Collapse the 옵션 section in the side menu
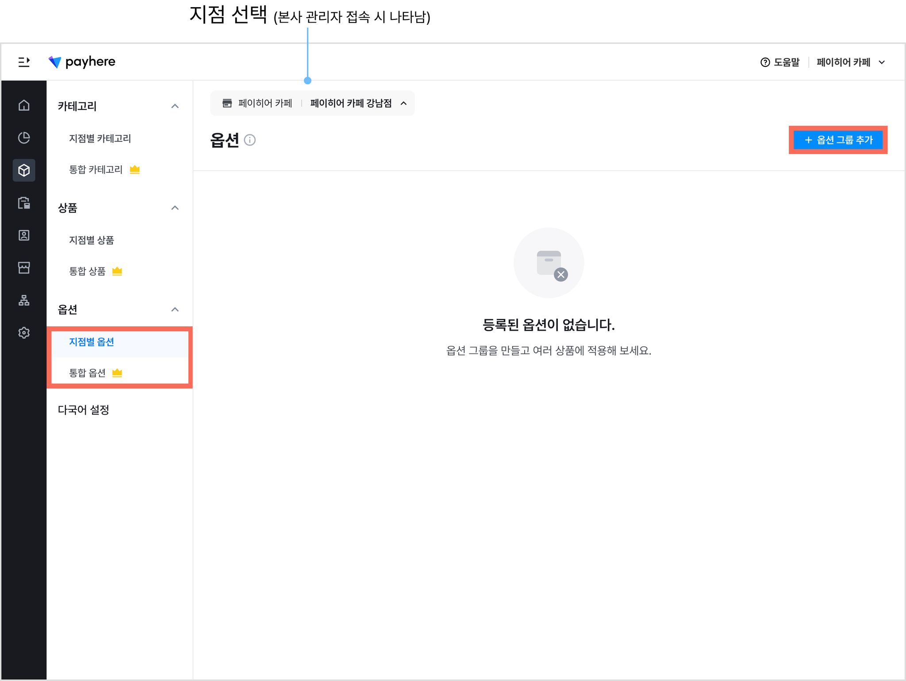 (x=175, y=310)
